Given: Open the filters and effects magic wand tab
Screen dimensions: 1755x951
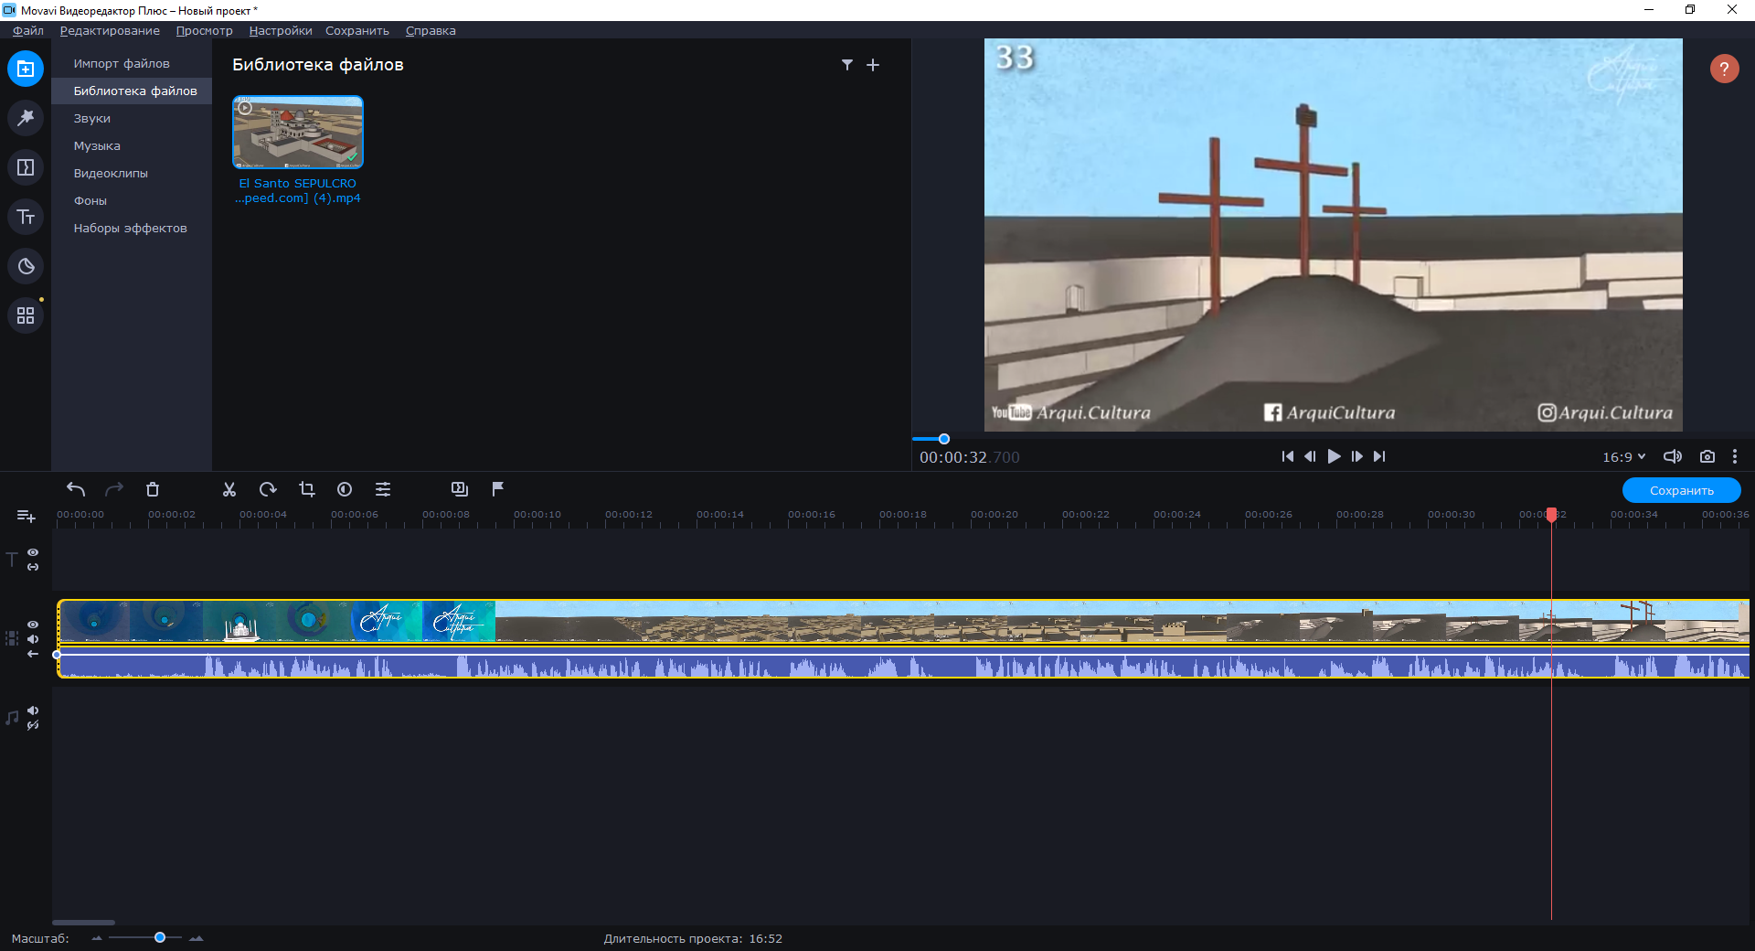Looking at the screenshot, I should 26,118.
